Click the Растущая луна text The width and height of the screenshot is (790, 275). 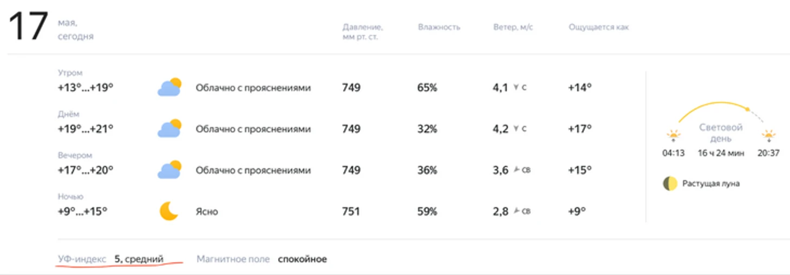click(710, 184)
